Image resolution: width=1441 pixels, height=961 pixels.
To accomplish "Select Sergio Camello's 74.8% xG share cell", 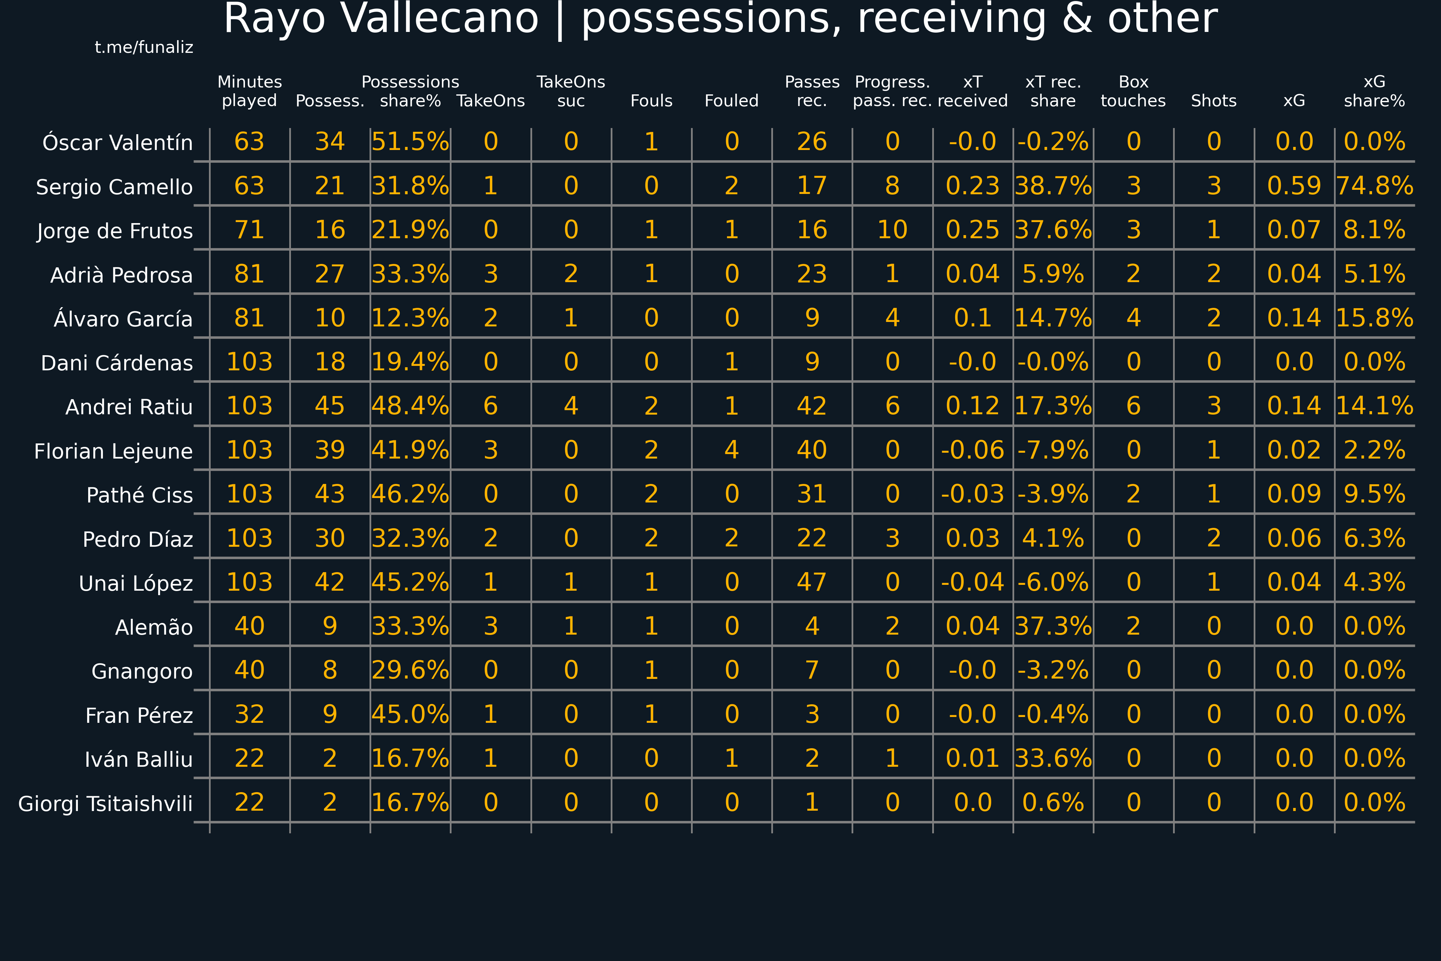I will tap(1374, 186).
